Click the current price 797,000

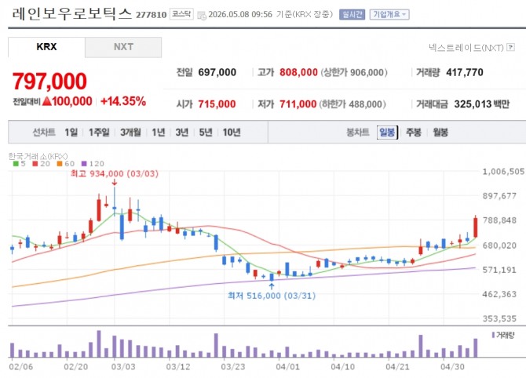click(x=49, y=82)
